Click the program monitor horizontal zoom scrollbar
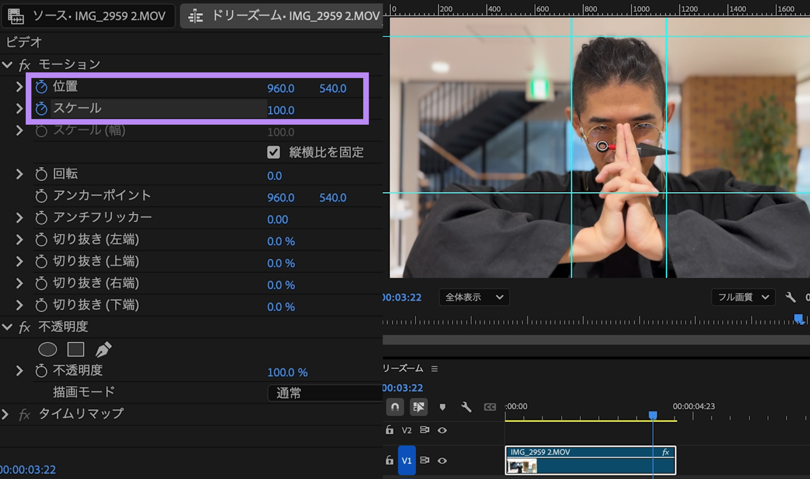Image resolution: width=810 pixels, height=479 pixels. click(x=596, y=340)
